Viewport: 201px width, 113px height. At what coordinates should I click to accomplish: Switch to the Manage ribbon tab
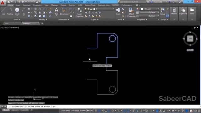click(54, 5)
